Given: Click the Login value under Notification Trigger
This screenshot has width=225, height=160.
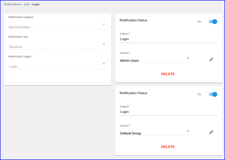Looking at the screenshot, I should click(13, 66).
